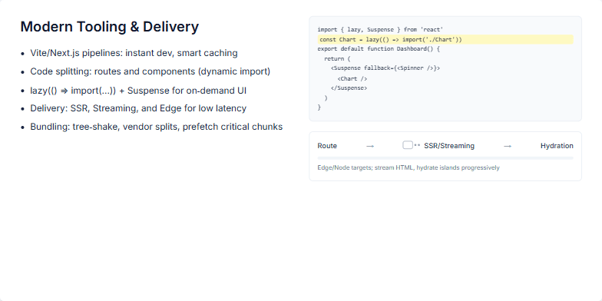Click the 'export default function Dashboard()' line
Screen dimensions: 602x301
click(379, 49)
